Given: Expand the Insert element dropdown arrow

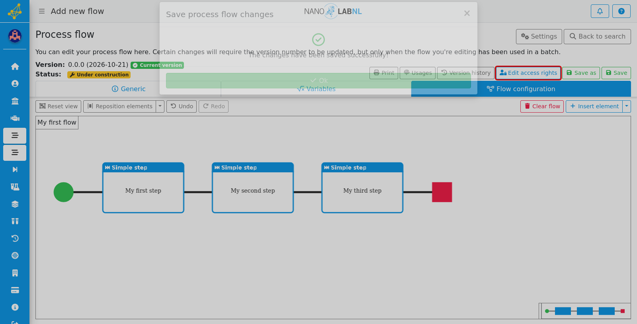Looking at the screenshot, I should tap(627, 106).
